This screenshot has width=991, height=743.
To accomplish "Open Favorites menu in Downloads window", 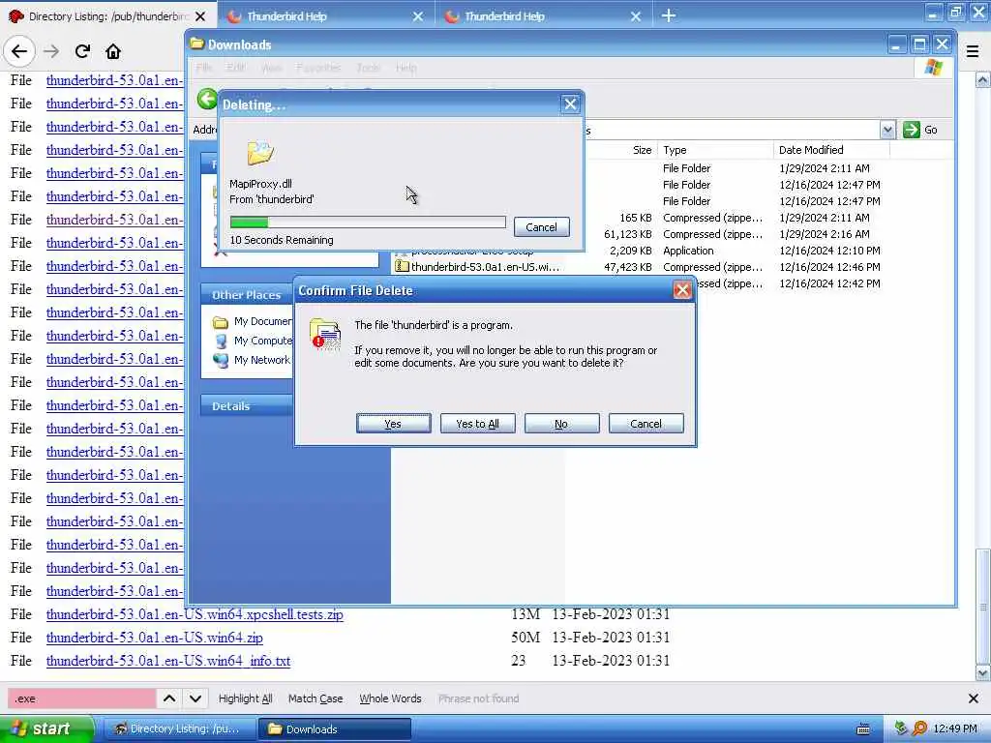I will click(318, 68).
